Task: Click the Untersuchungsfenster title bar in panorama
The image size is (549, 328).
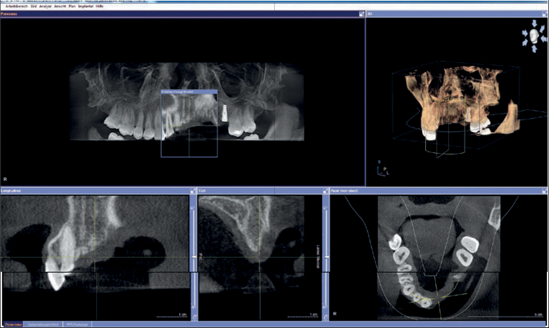Action: click(189, 91)
